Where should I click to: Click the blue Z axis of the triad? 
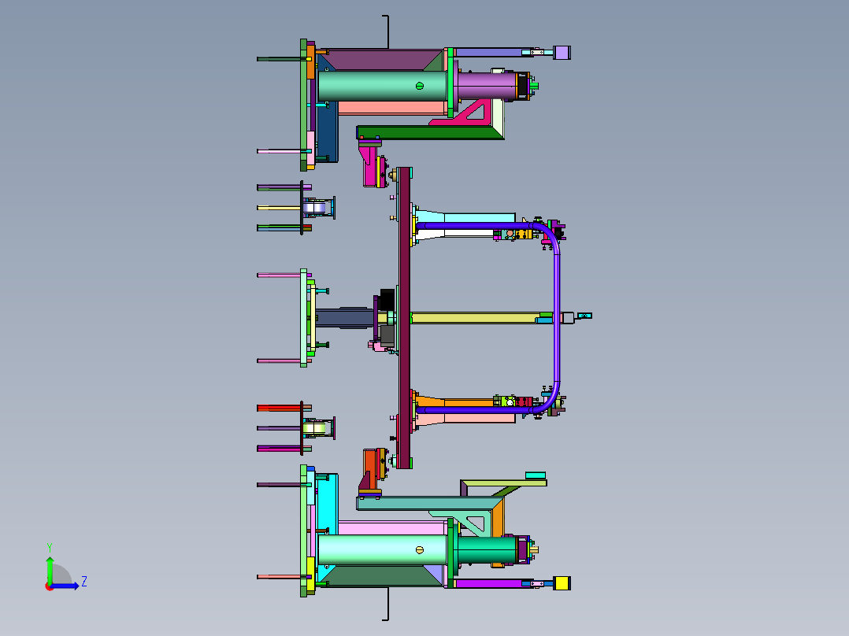click(x=65, y=586)
